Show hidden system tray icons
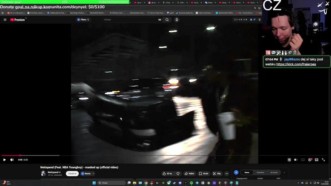The height and width of the screenshot is (186, 331). tap(298, 183)
